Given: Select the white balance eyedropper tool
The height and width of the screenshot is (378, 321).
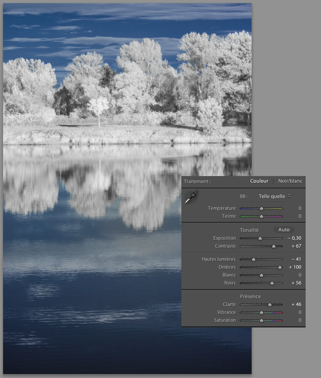Looking at the screenshot, I should [191, 197].
